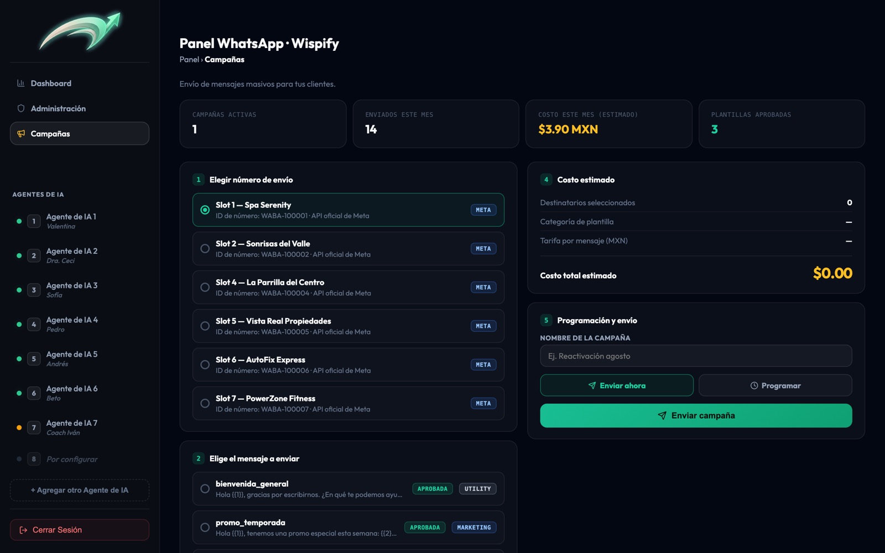Click the number 1 badge of Agente de IA 1
The height and width of the screenshot is (553, 885).
click(34, 221)
